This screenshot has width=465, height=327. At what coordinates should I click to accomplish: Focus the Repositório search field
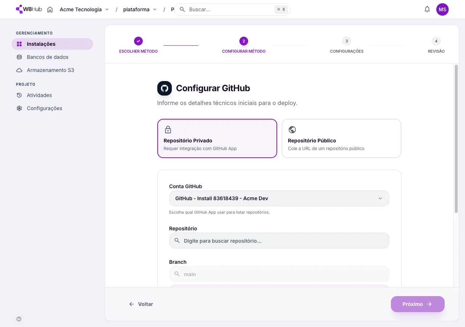279,241
